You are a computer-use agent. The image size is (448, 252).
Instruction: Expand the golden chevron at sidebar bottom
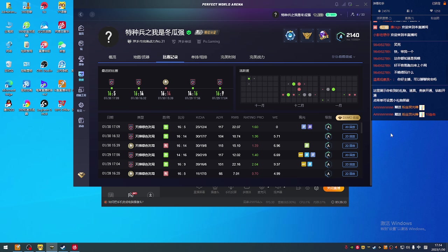coord(81,175)
